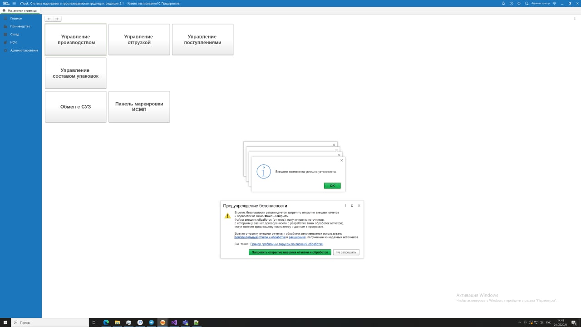Open the расширения link in the warning
Viewport: 581px width, 327px height.
[297, 237]
